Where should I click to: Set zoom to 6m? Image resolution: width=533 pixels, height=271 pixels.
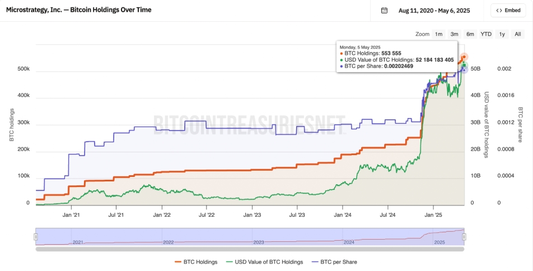point(470,34)
